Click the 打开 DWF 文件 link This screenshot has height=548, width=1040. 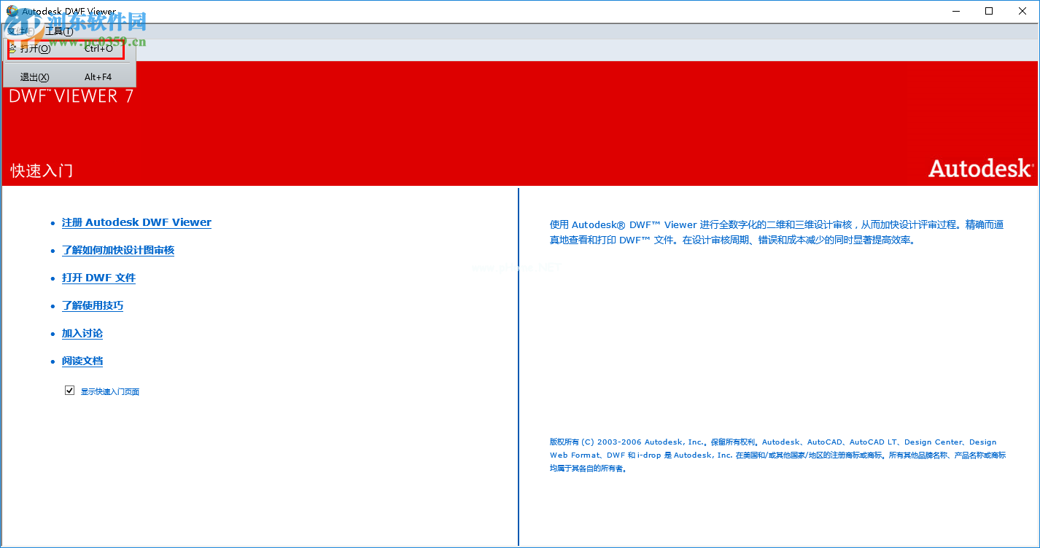tap(98, 278)
